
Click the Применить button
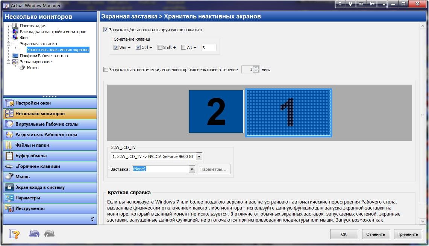point(408,234)
